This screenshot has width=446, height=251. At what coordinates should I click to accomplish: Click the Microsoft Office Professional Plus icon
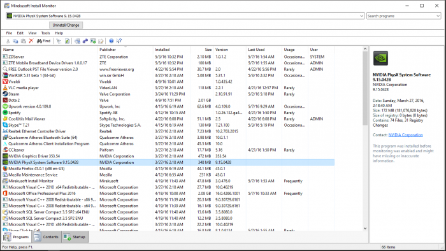tap(5, 193)
